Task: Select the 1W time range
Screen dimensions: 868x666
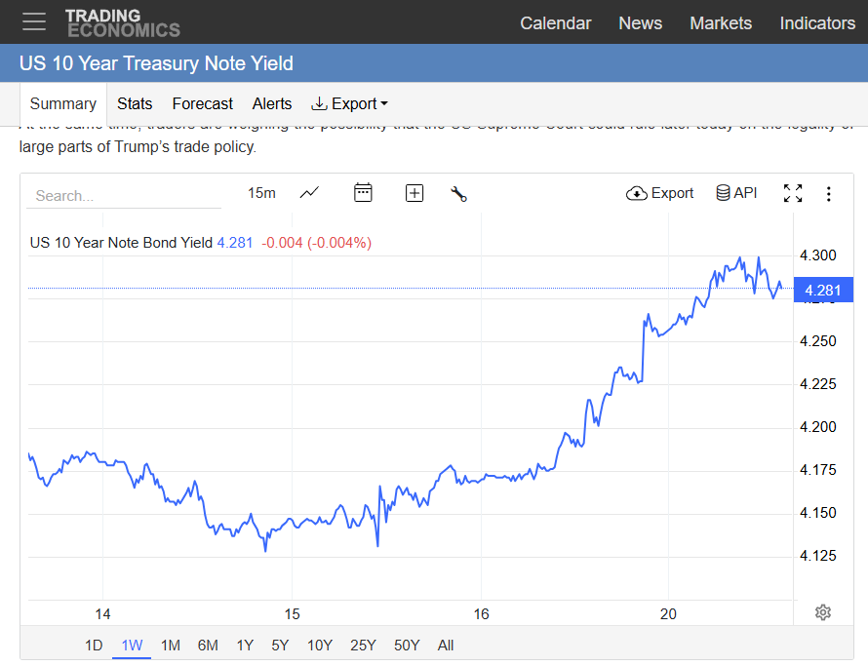Action: tap(132, 646)
